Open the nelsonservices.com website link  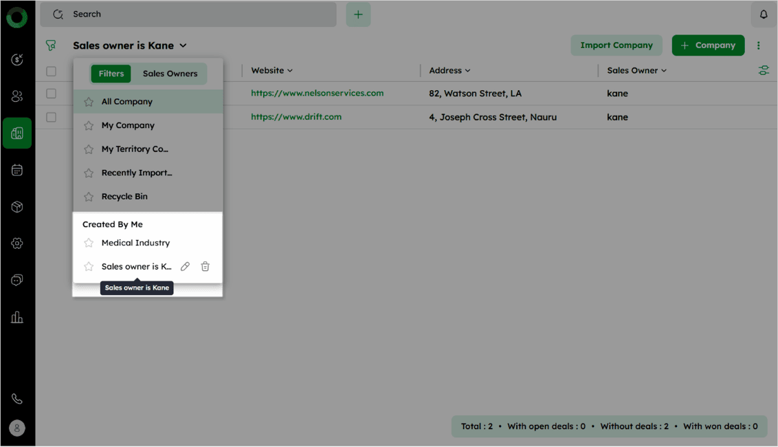pyautogui.click(x=317, y=94)
